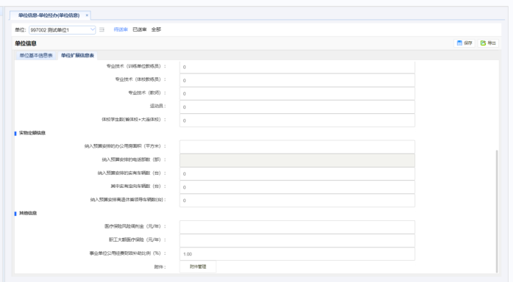
Task: Click the 单位信息 panel title
Action: (x=26, y=43)
